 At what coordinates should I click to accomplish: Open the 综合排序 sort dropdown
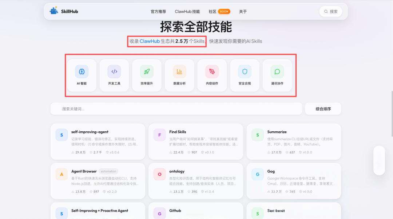(323, 109)
